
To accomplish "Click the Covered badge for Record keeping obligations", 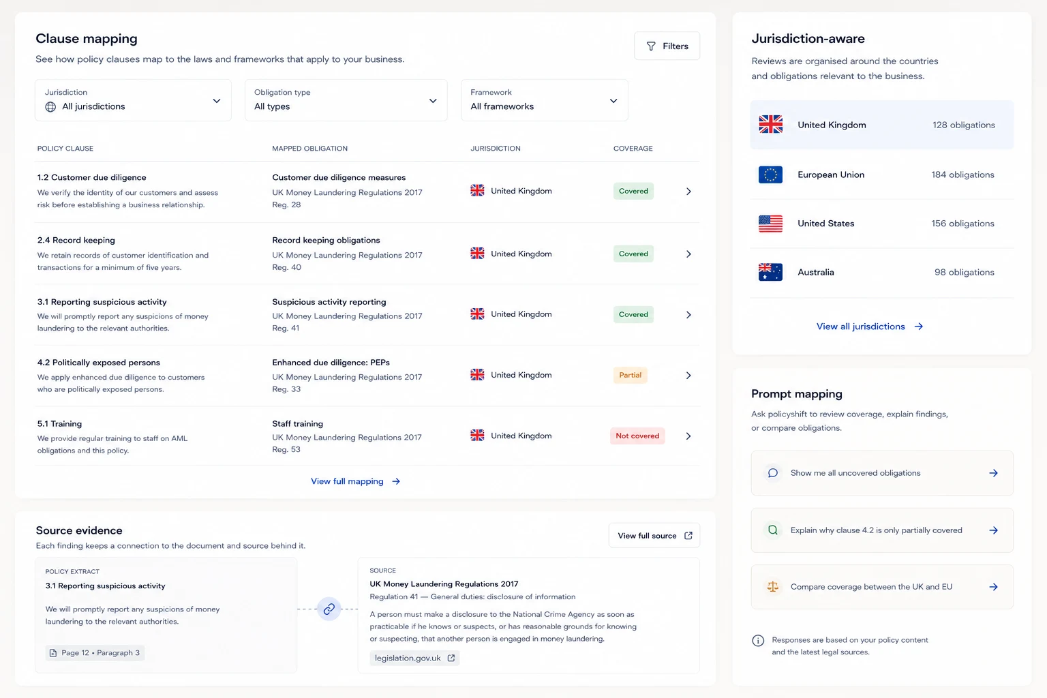I will point(633,254).
